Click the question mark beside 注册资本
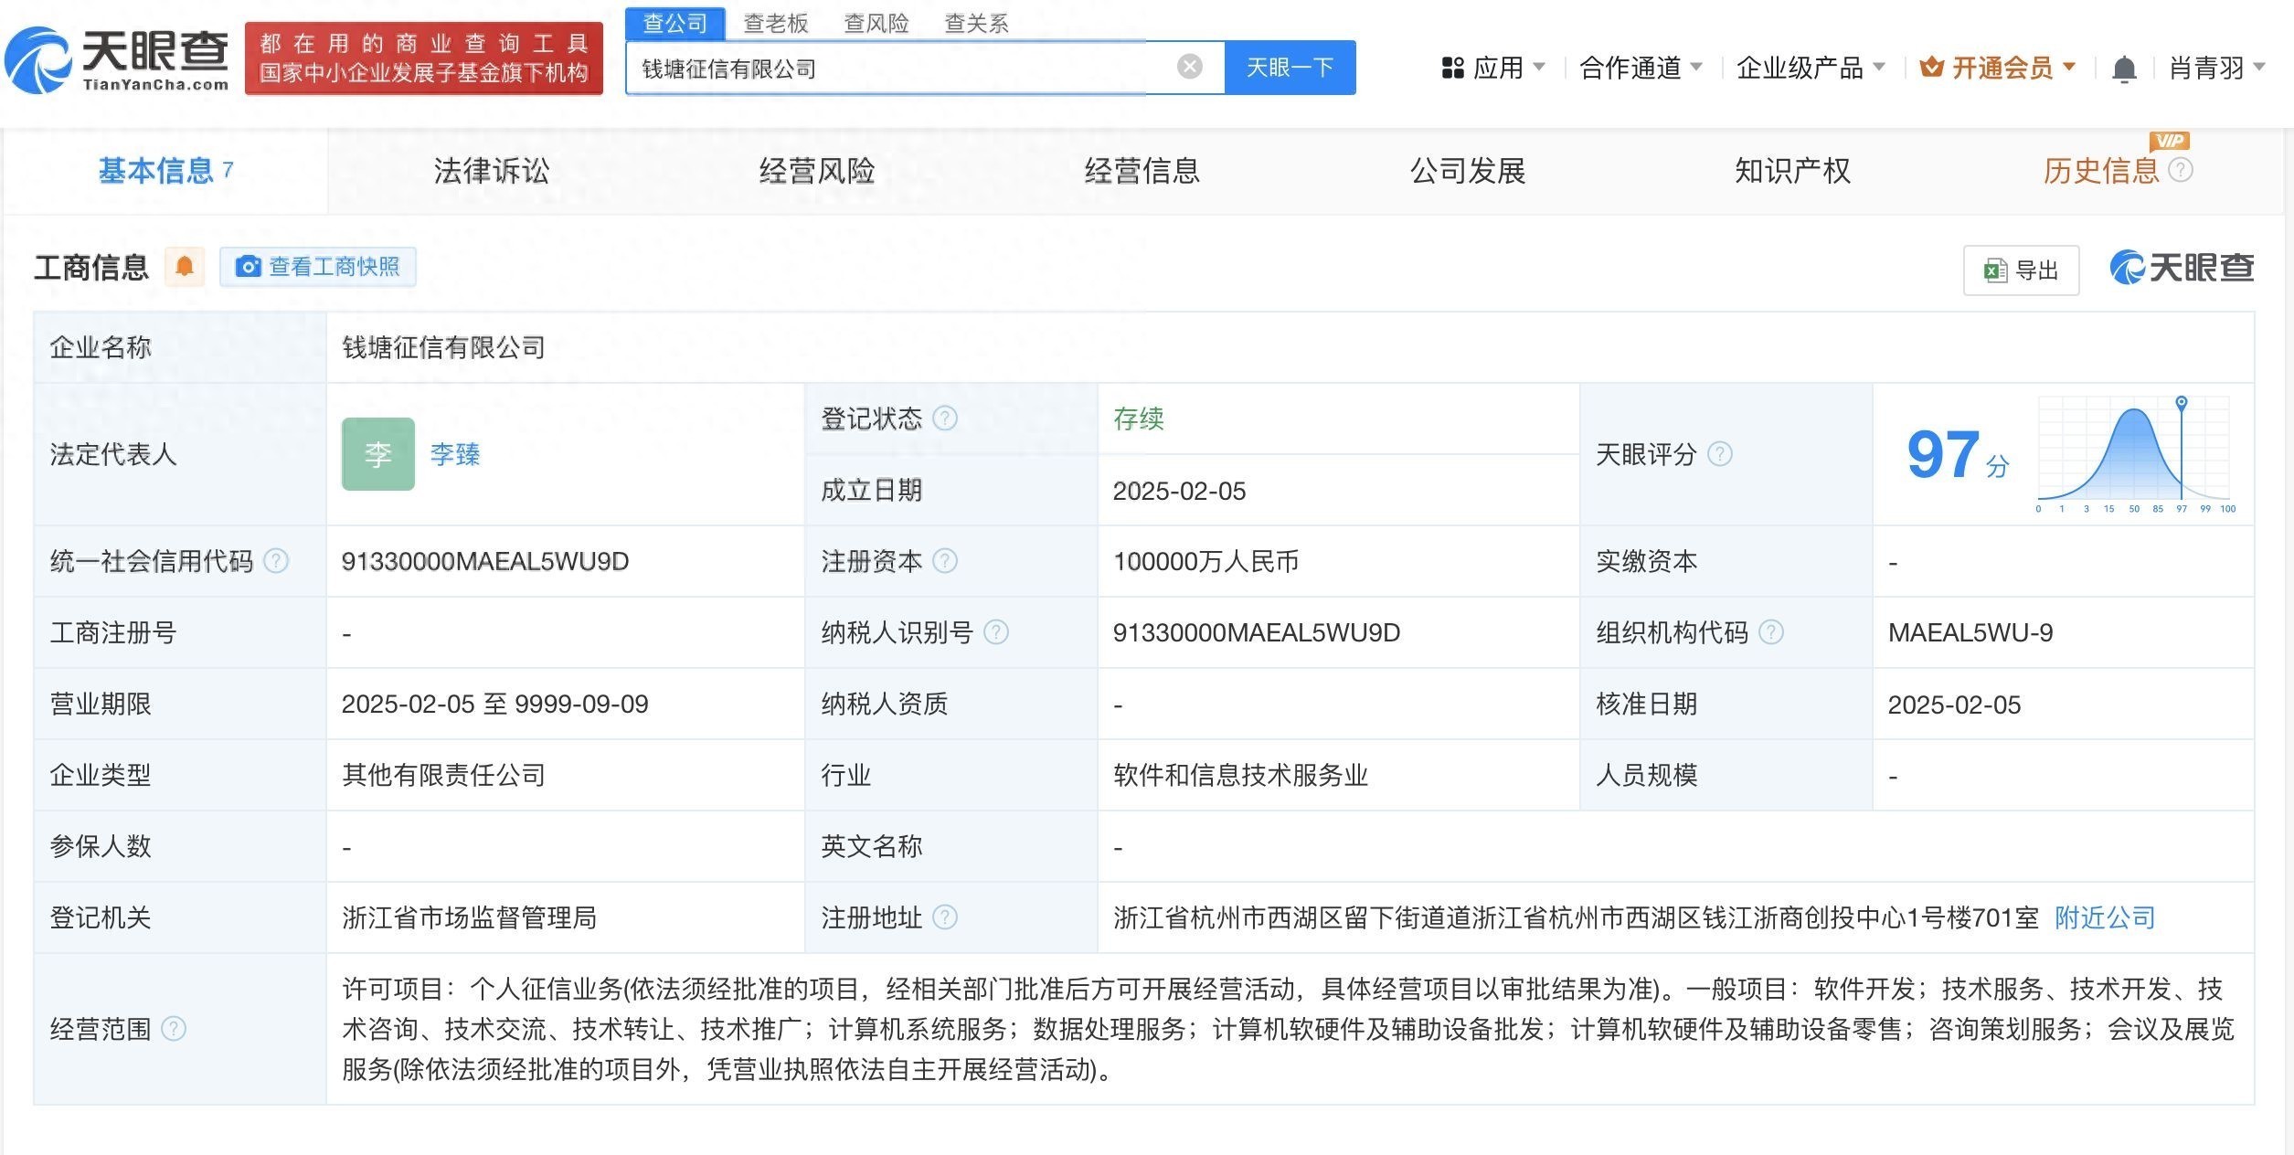The width and height of the screenshot is (2294, 1155). (x=945, y=561)
